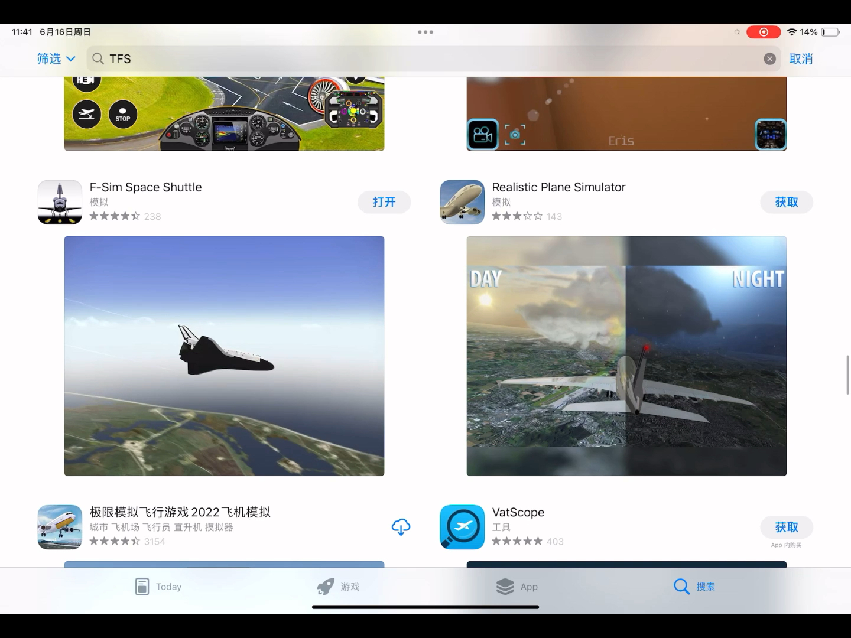851x638 pixels.
Task: Open Realistic Plane Simulator title
Action: point(558,187)
